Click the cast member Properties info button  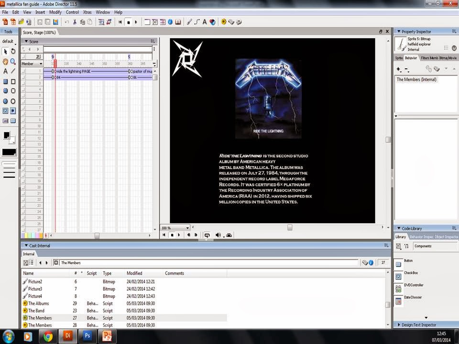371,263
